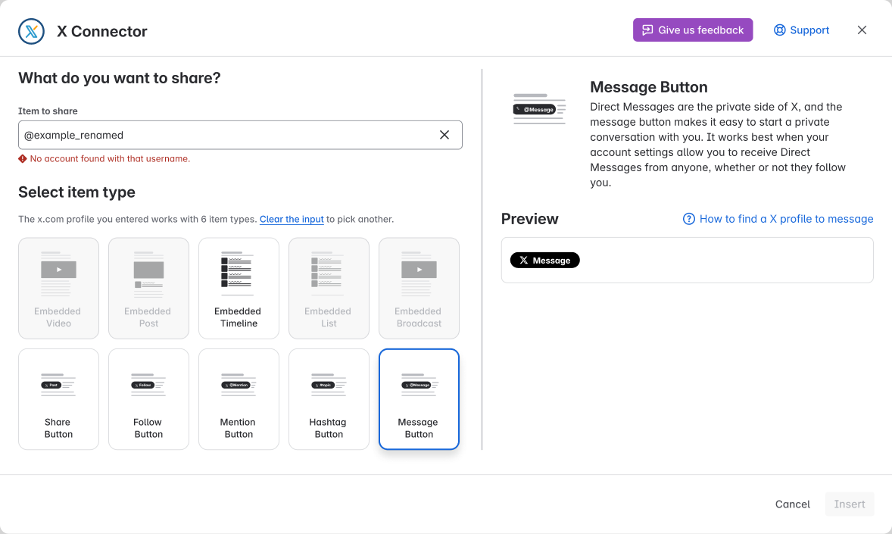Screen dimensions: 892x534
Task: Click the help question-mark icon in Preview
Action: 688,219
